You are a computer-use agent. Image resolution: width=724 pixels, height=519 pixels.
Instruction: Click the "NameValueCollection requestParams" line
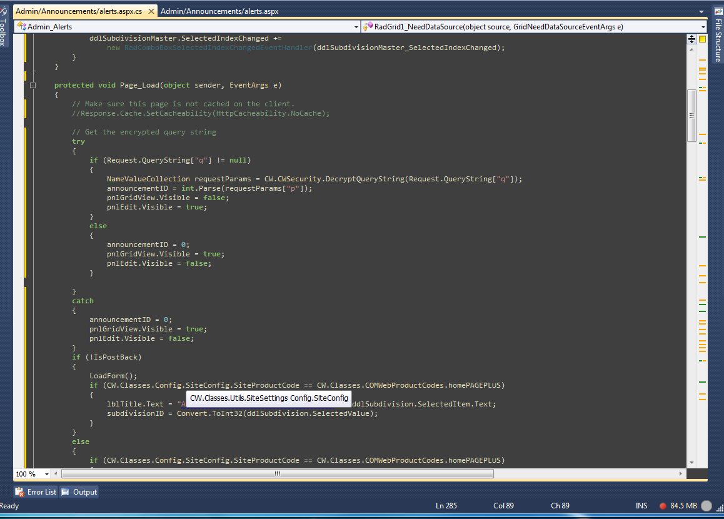[x=314, y=179]
